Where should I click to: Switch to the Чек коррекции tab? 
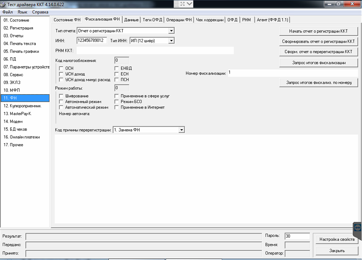coord(209,20)
